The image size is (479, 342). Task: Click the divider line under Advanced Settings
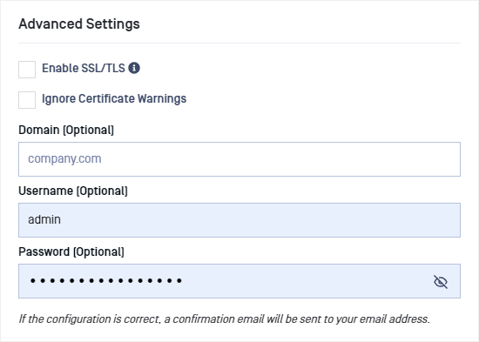239,43
